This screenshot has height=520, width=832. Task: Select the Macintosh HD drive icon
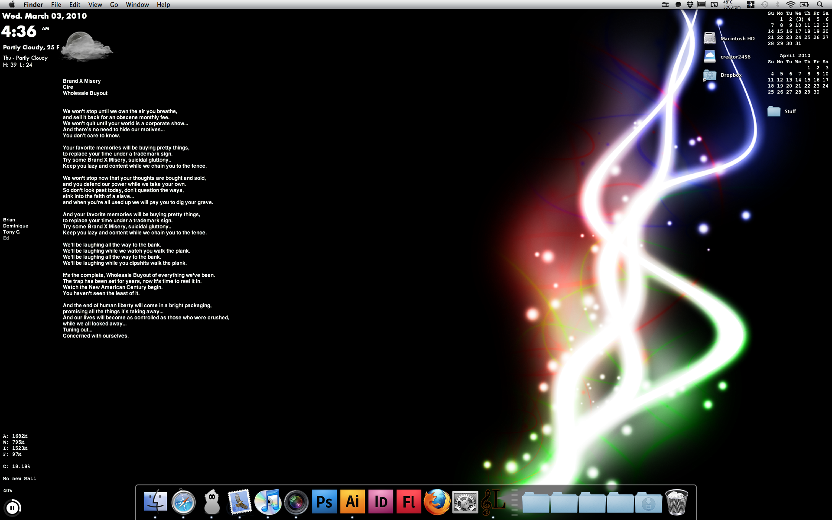click(709, 38)
